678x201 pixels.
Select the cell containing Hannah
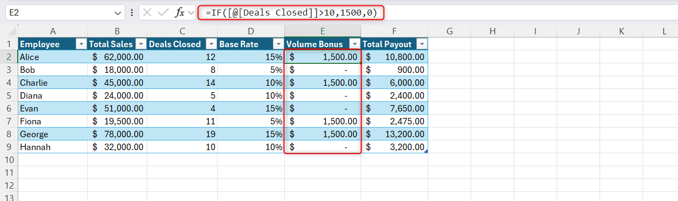click(x=53, y=147)
